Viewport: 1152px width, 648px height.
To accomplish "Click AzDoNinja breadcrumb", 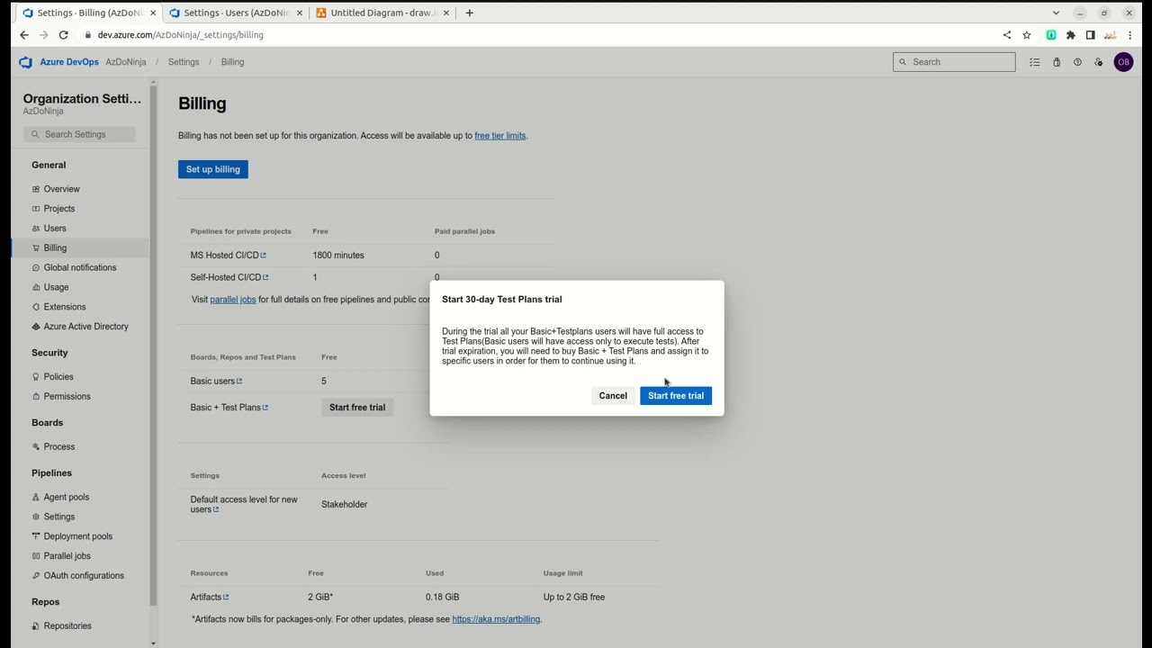I will click(x=125, y=62).
